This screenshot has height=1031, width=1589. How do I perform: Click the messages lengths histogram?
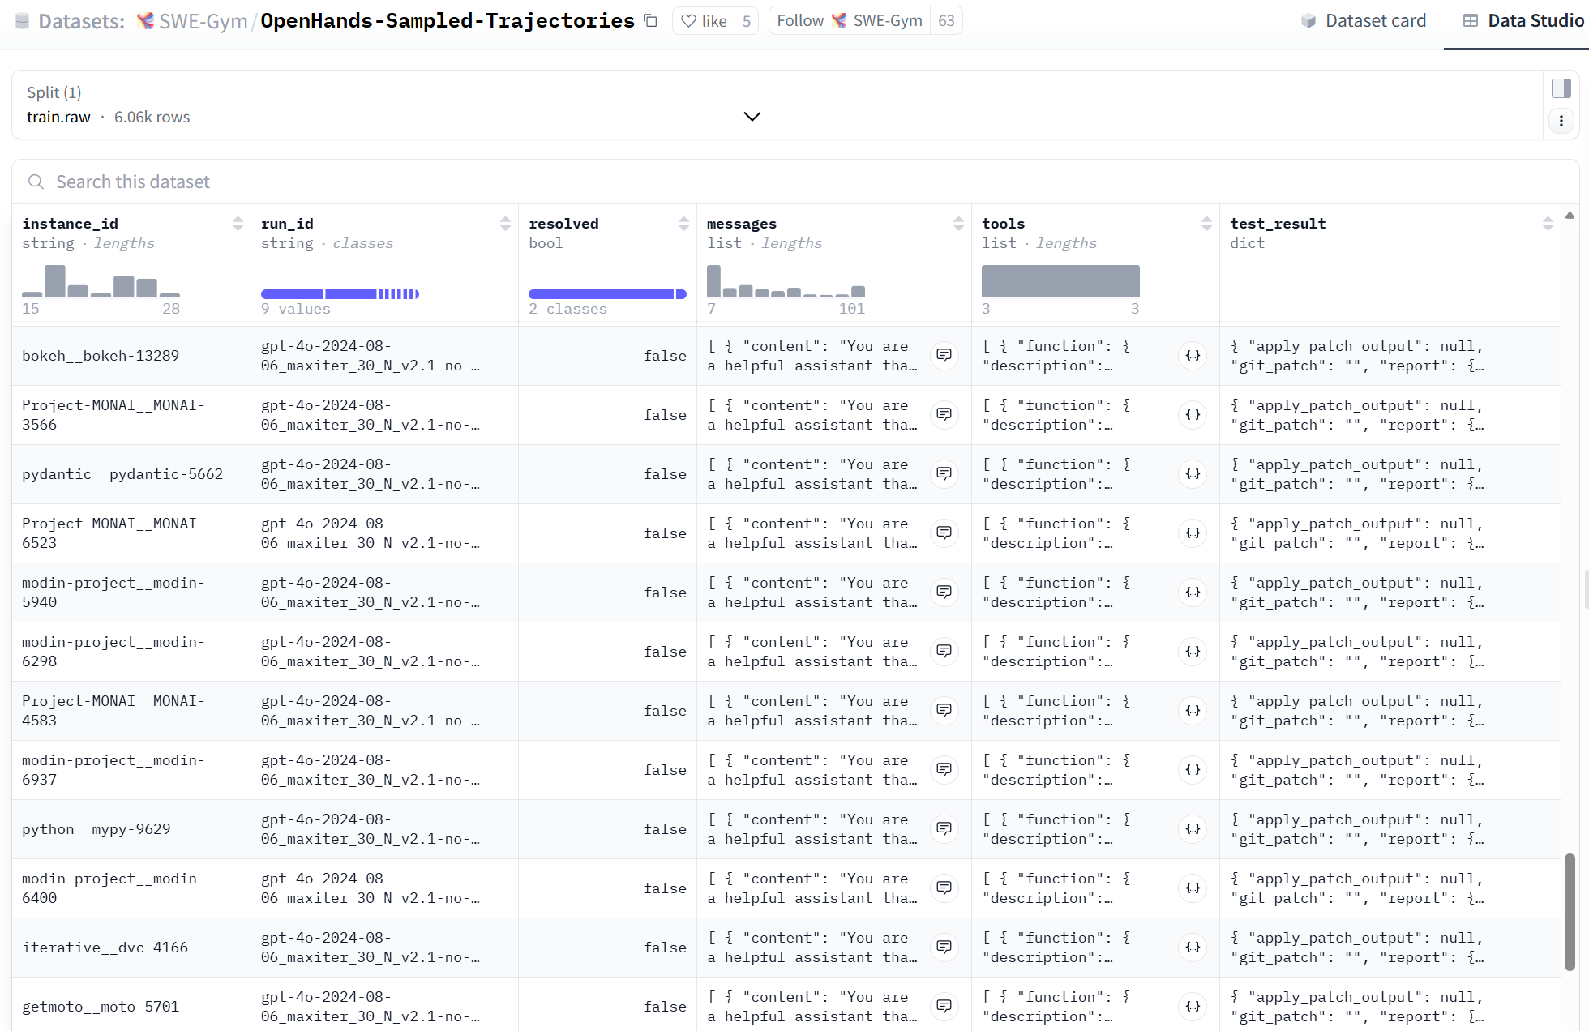point(786,280)
